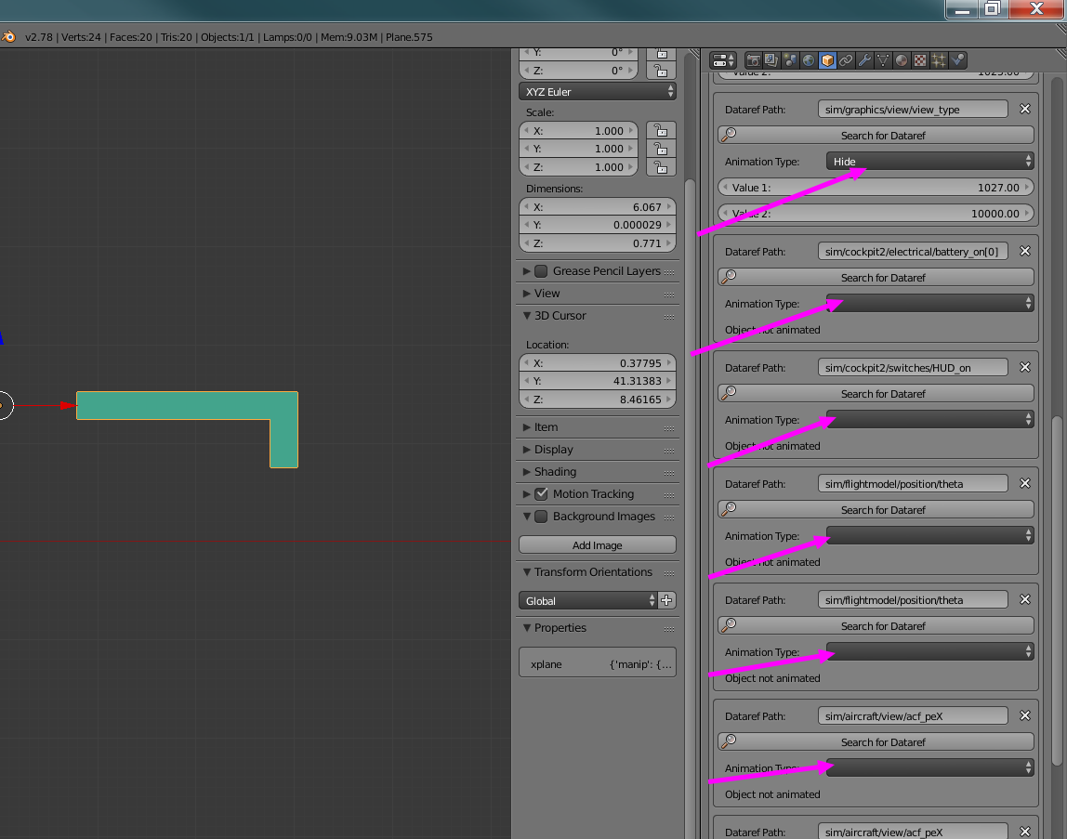
Task: Select the Constraints chain-link icon
Action: coord(847,59)
